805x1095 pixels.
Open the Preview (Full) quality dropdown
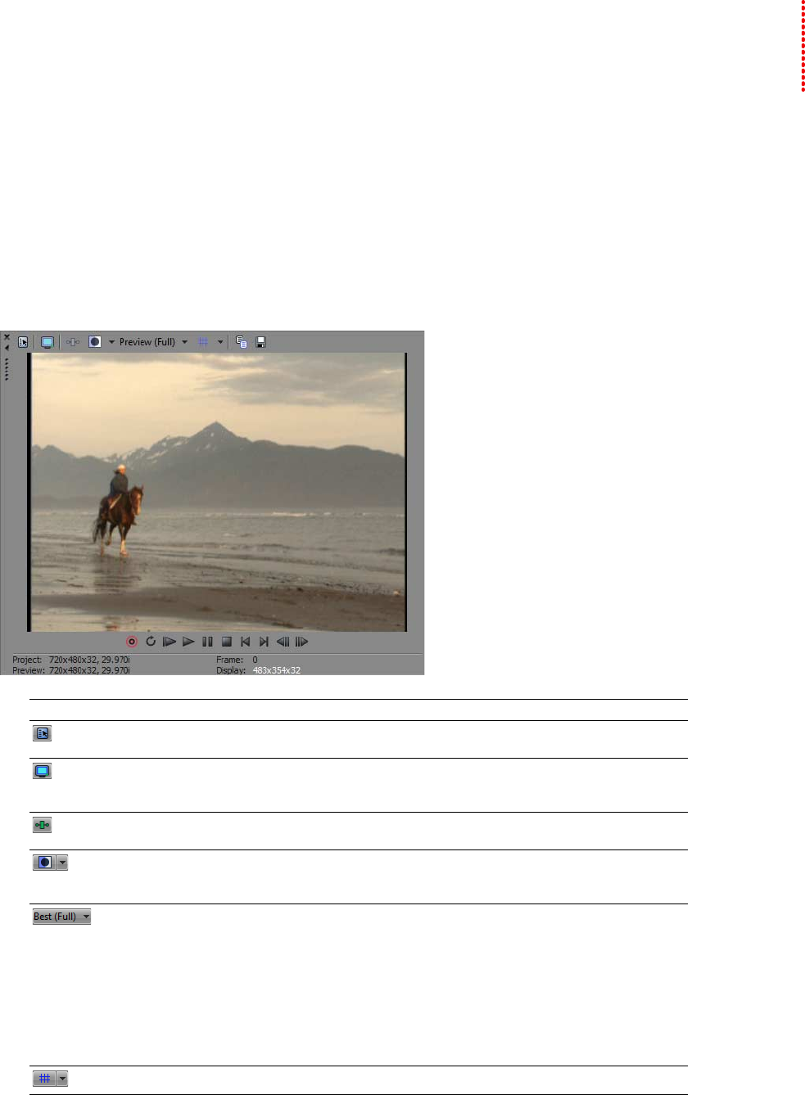[153, 342]
